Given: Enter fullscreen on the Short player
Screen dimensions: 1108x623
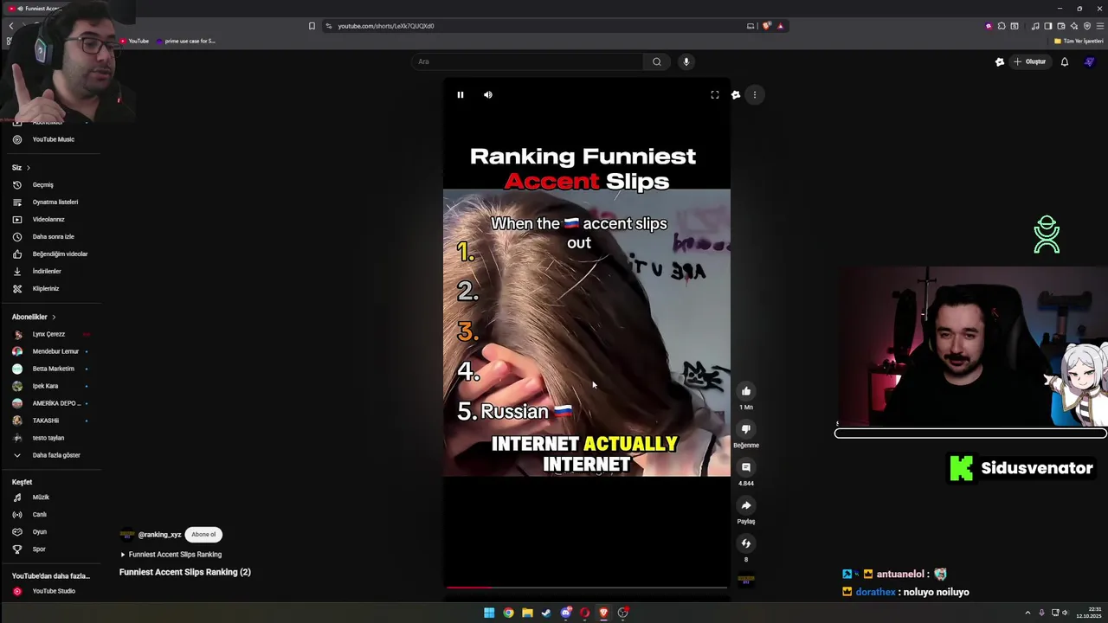Looking at the screenshot, I should tap(715, 95).
